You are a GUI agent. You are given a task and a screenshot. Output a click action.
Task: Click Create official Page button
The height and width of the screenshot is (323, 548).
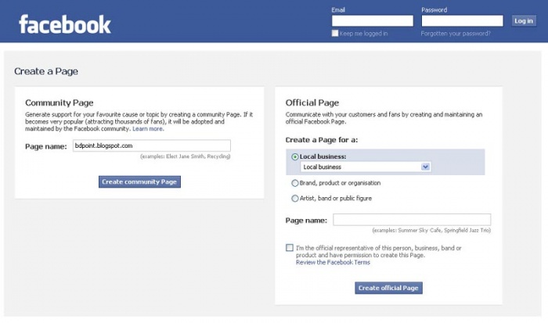click(x=388, y=288)
